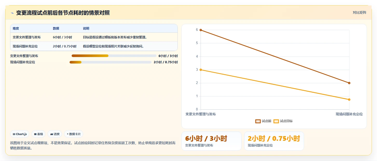Click the 现场问题补充定位 progress bar
Image resolution: width=377 pixels, height=161 pixels.
[111, 62]
